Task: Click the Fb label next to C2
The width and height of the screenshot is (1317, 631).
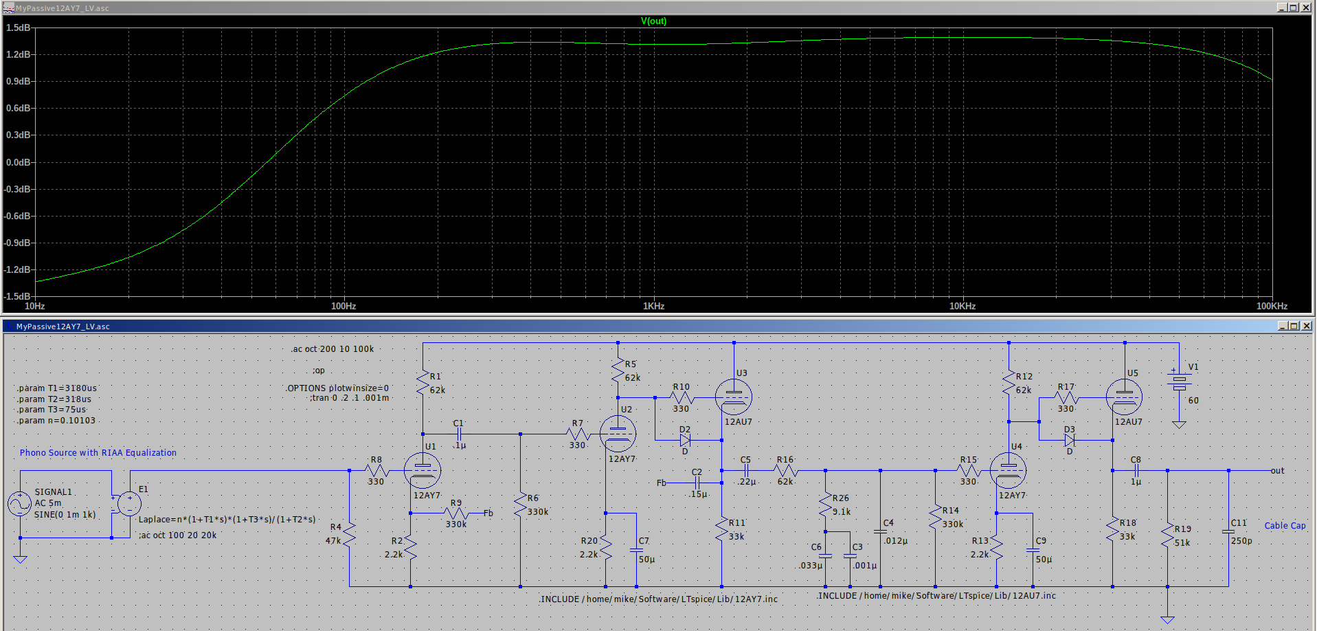Action: [x=661, y=483]
